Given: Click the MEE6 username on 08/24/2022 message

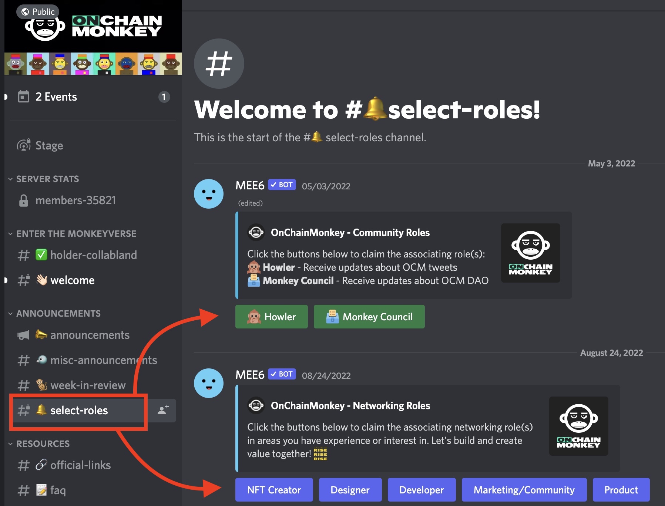Looking at the screenshot, I should pos(250,375).
